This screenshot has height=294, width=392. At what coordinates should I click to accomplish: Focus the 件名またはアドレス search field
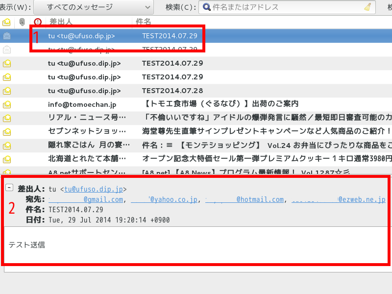(287, 7)
